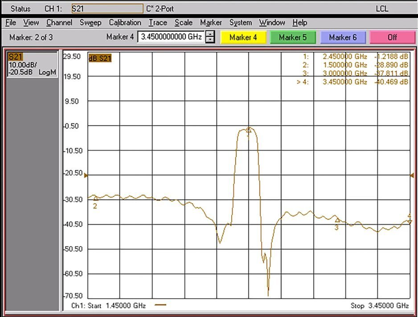Click the S21 box in the status bar

(x=107, y=8)
